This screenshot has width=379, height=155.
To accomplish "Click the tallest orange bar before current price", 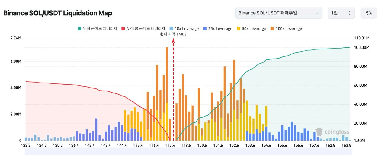I will click(167, 75).
